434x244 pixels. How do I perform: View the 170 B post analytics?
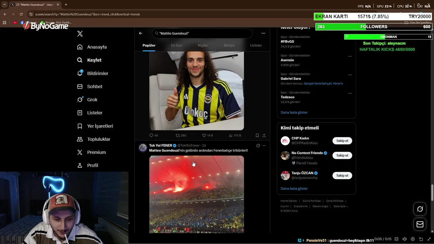tap(235, 135)
